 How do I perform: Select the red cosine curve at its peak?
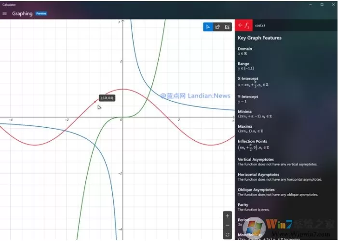point(122,89)
